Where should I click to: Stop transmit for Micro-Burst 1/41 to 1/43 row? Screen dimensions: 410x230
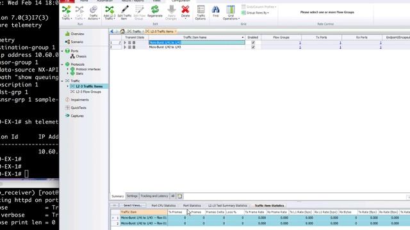134,43
